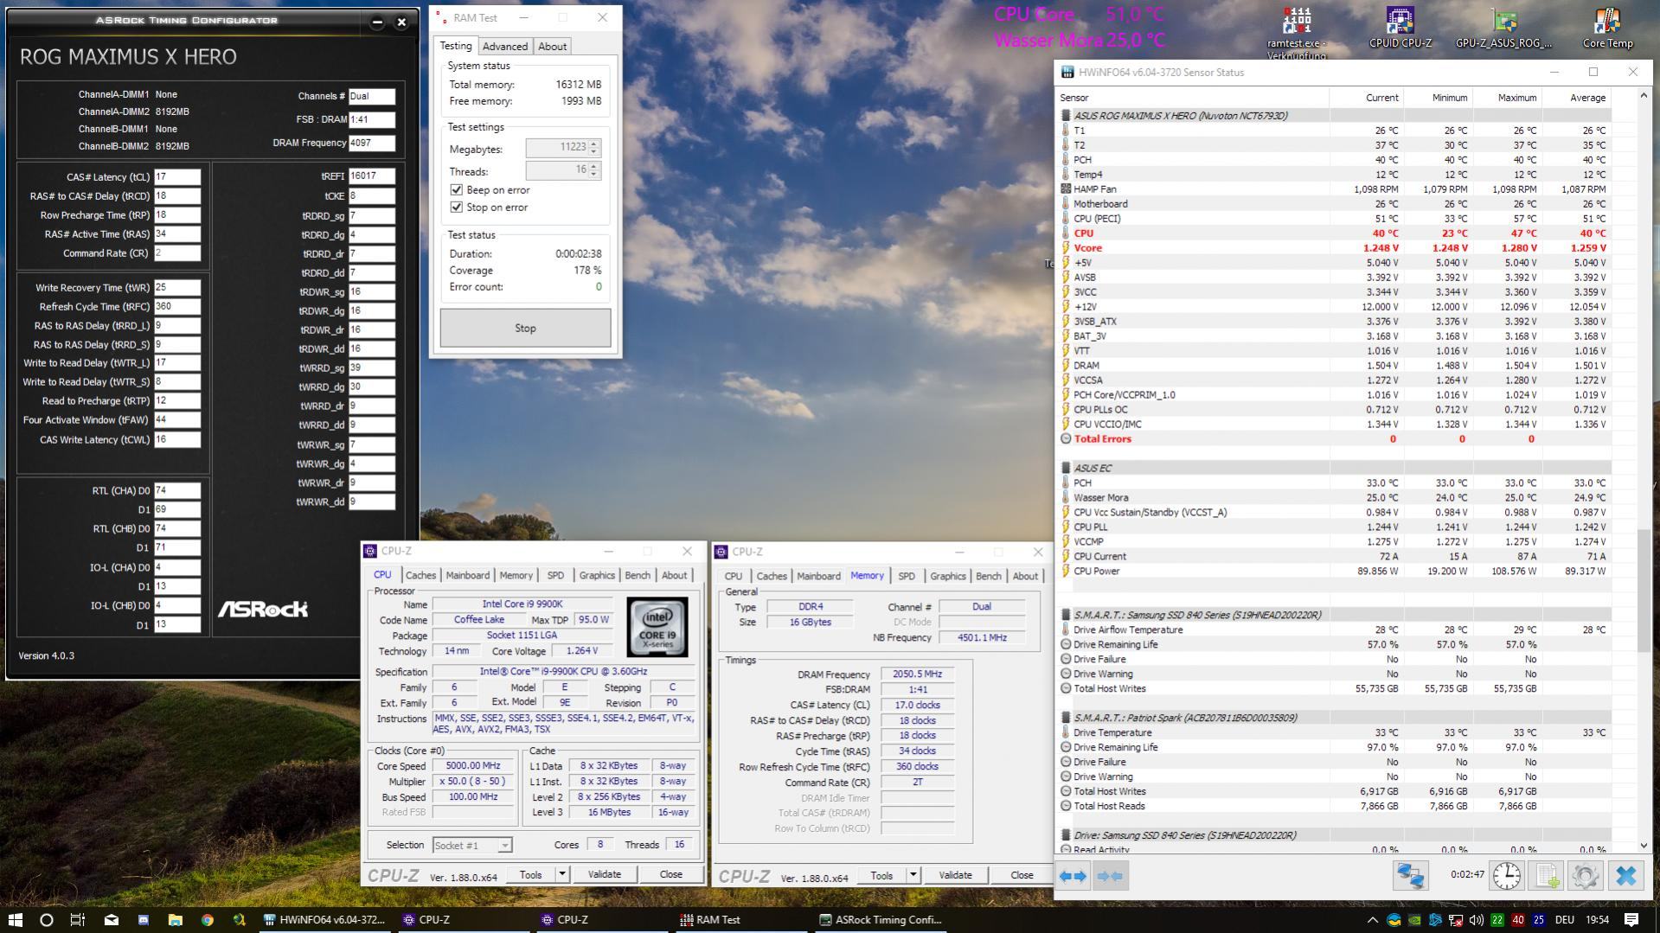Viewport: 1660px width, 933px height.
Task: Click HWiNFO log file icon
Action: (x=1547, y=876)
